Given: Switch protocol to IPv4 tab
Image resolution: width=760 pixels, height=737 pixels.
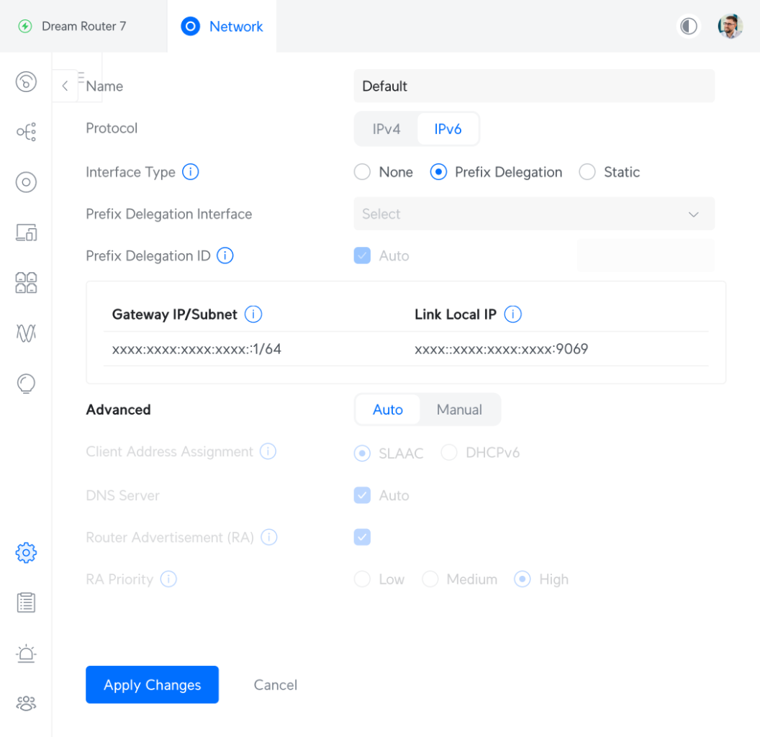Looking at the screenshot, I should 386,129.
